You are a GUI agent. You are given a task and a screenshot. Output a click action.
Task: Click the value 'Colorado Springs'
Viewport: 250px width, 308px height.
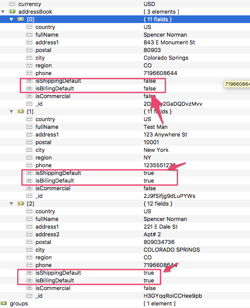point(166,58)
